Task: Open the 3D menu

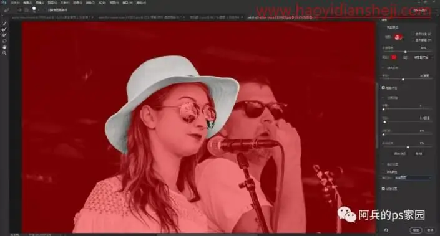Action: (102, 2)
